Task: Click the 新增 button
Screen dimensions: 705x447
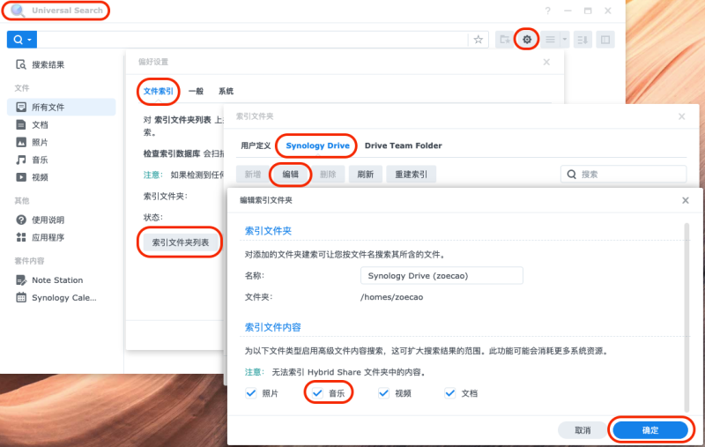Action: (253, 174)
